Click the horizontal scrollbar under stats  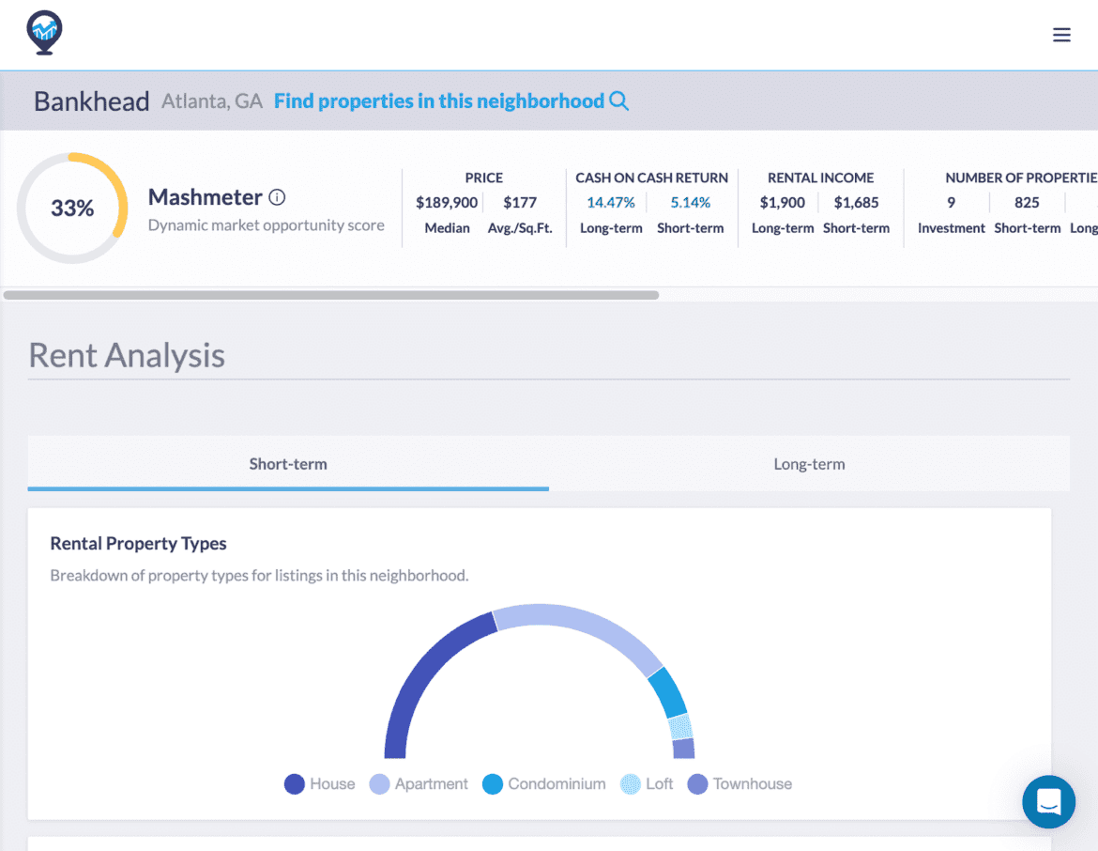[331, 295]
